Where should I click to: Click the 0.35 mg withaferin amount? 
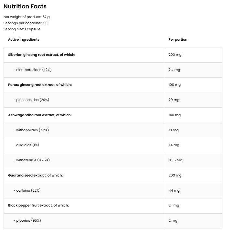click(x=176, y=160)
